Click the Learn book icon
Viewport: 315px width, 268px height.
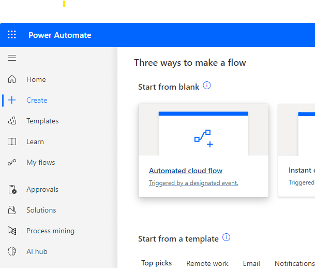[12, 142]
